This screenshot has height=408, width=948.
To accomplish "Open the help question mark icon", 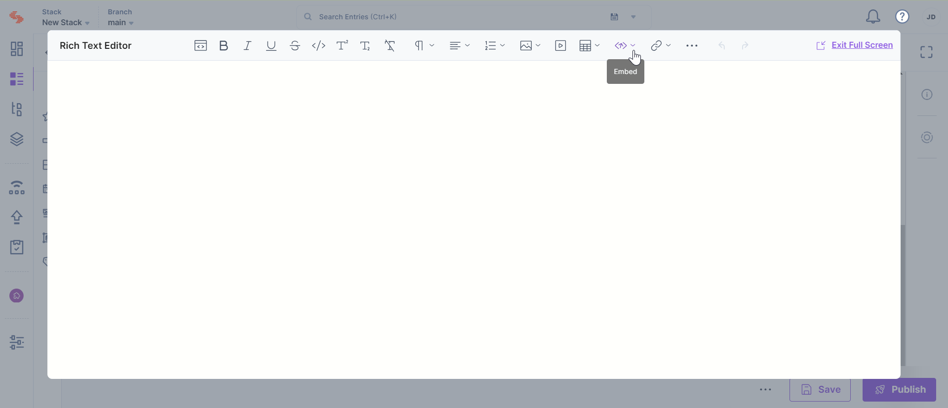I will [902, 17].
